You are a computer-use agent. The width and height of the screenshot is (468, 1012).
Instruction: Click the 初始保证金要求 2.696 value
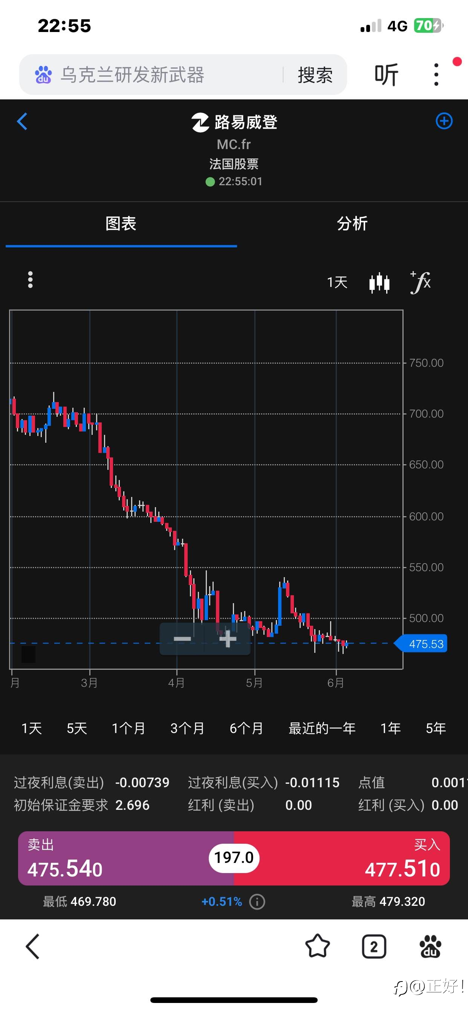pos(133,805)
